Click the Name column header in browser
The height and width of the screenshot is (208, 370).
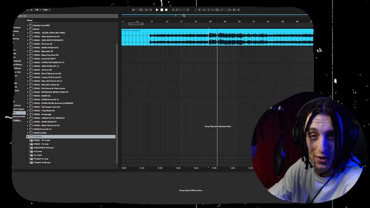pos(29,21)
